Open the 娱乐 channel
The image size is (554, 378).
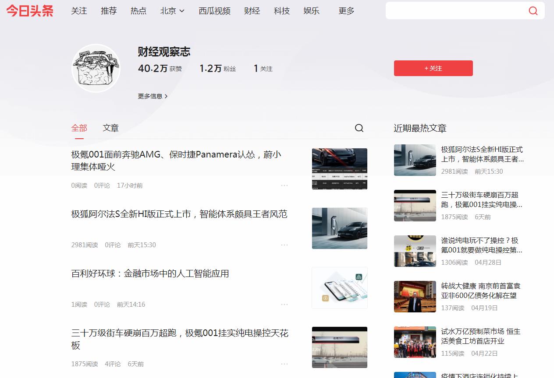[312, 11]
